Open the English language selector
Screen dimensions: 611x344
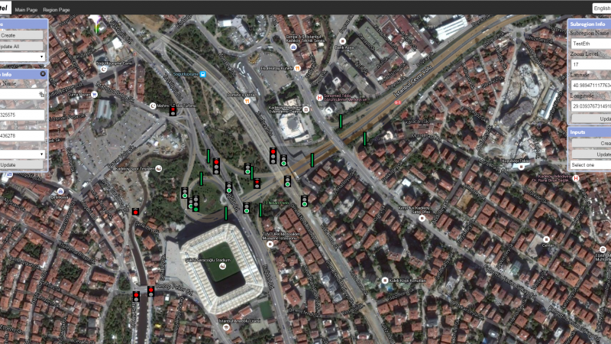(x=602, y=8)
